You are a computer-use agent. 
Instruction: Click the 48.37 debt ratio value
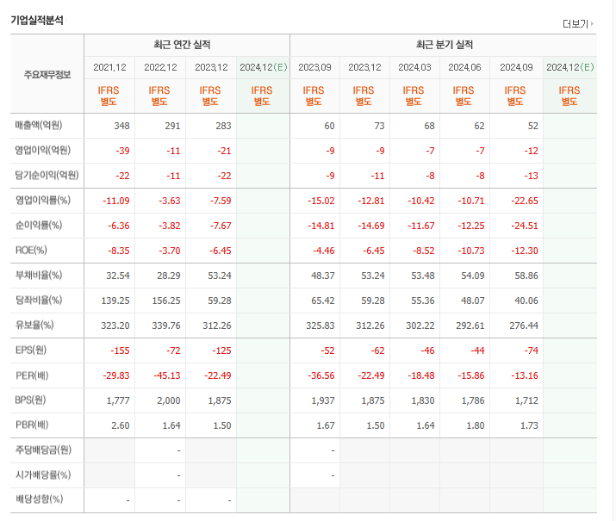click(x=323, y=276)
